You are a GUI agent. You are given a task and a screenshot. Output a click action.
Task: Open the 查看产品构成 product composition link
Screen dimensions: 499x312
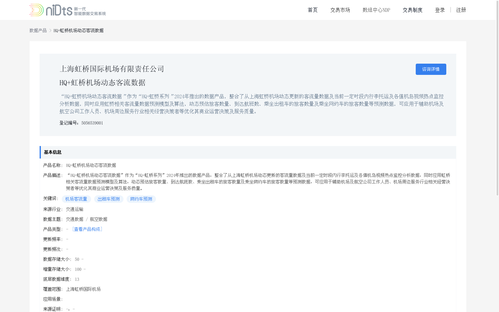coord(88,229)
